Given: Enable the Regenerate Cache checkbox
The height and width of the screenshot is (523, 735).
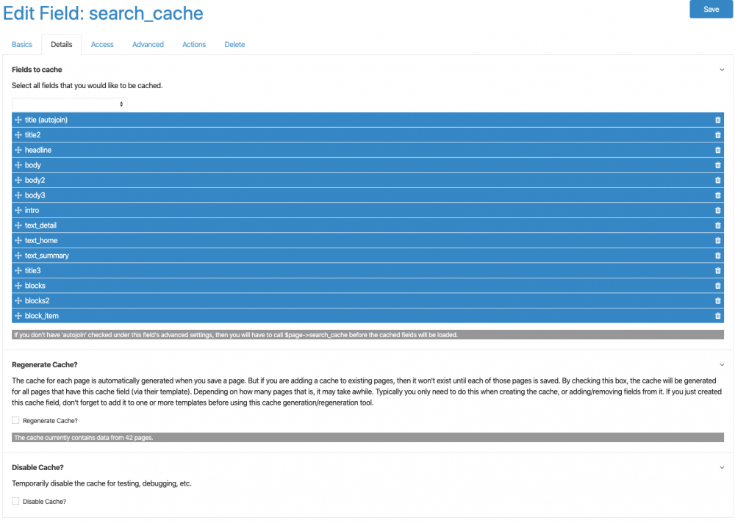Looking at the screenshot, I should pyautogui.click(x=15, y=421).
